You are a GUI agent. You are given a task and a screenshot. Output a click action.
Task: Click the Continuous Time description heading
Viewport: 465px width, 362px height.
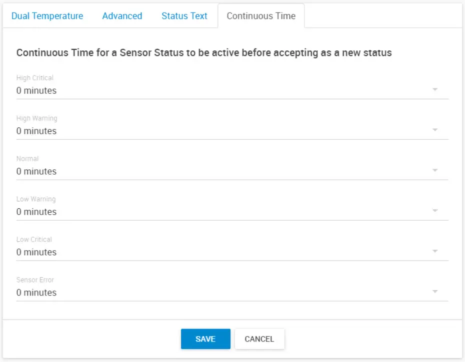click(204, 53)
